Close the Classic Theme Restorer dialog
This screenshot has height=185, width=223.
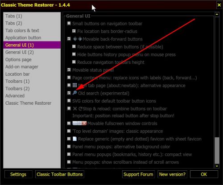219,5
